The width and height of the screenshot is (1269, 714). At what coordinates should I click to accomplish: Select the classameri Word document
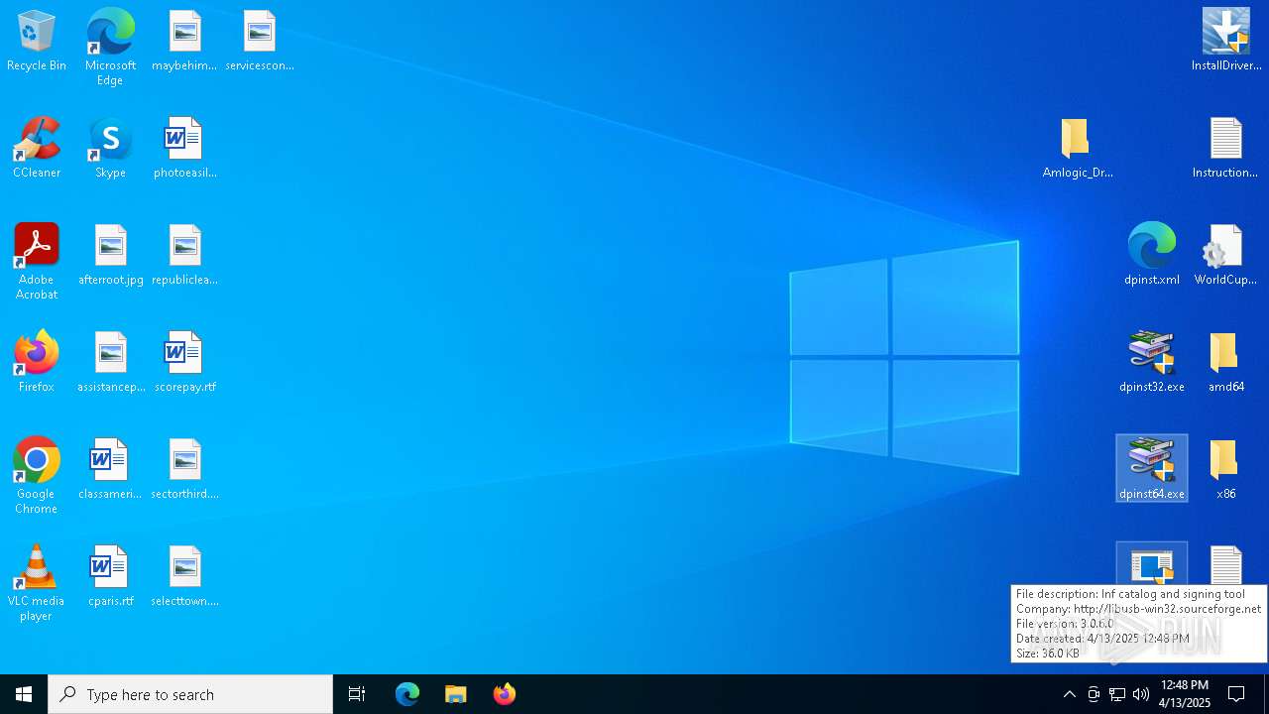110,470
